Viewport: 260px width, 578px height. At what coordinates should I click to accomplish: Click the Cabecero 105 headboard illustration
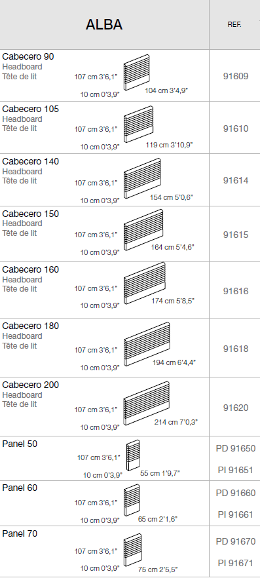(138, 125)
